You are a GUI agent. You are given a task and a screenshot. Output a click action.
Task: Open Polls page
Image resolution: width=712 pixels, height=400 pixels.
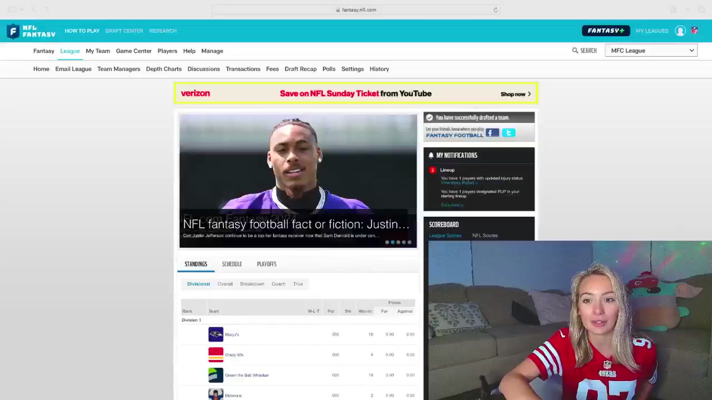[329, 69]
